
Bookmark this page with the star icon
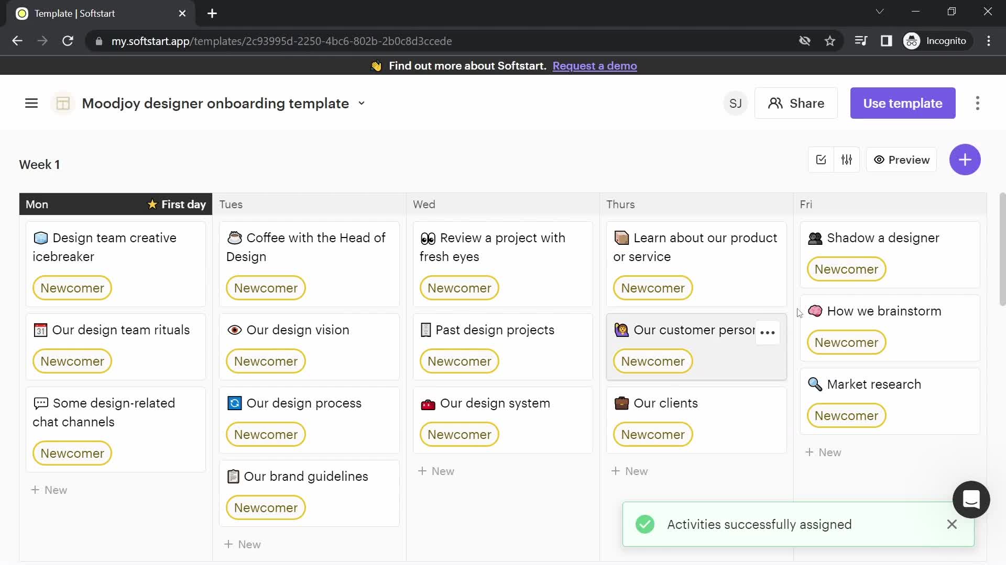coord(829,41)
